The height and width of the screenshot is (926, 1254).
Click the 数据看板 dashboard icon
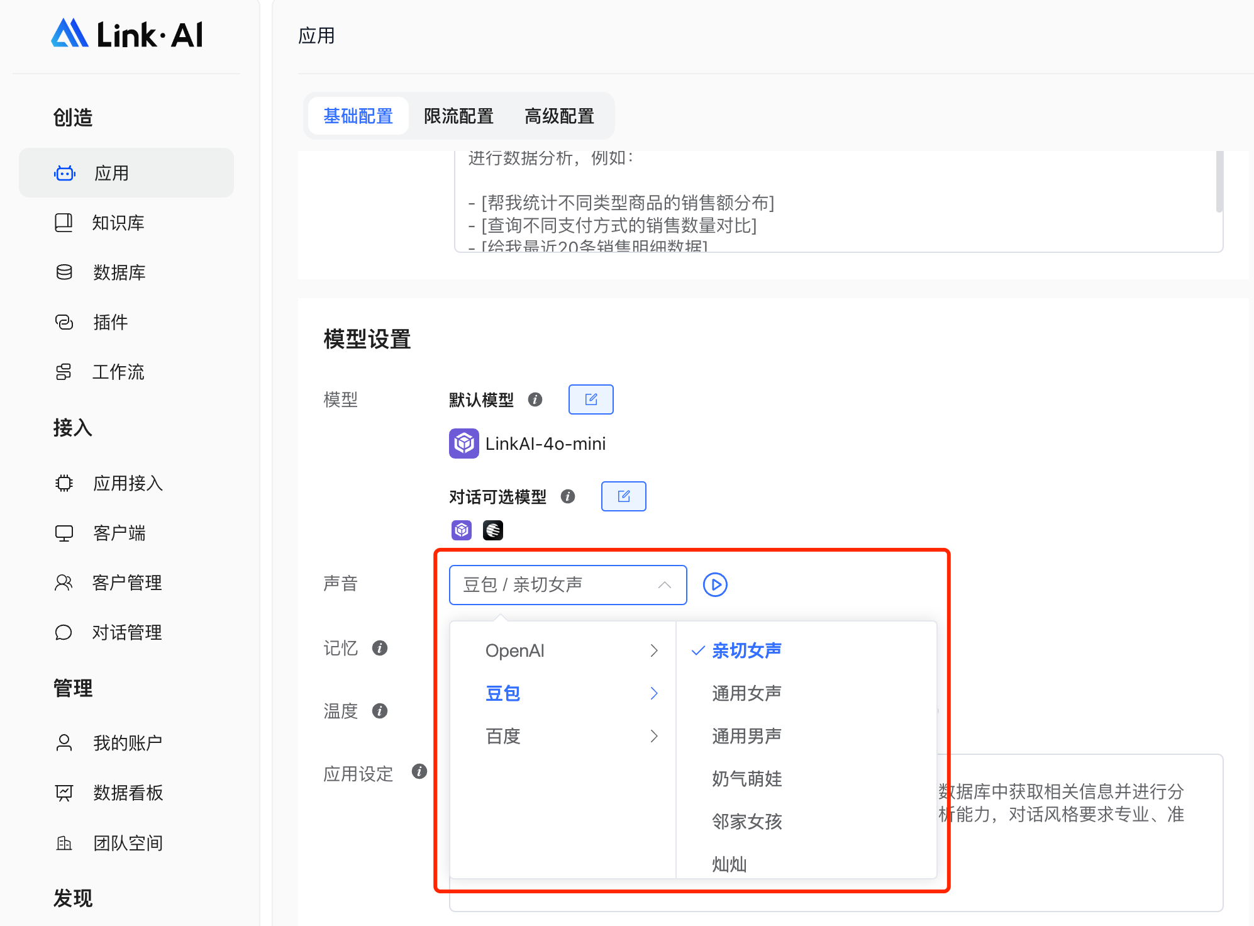click(64, 793)
